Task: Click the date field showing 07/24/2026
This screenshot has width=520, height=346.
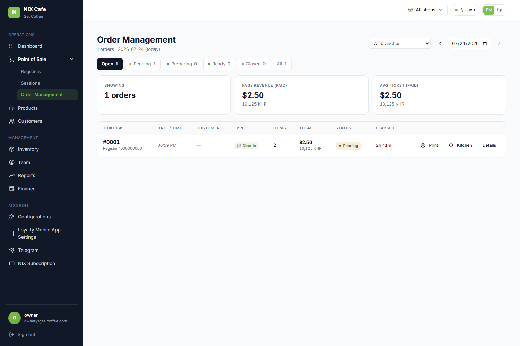Action: (x=469, y=43)
